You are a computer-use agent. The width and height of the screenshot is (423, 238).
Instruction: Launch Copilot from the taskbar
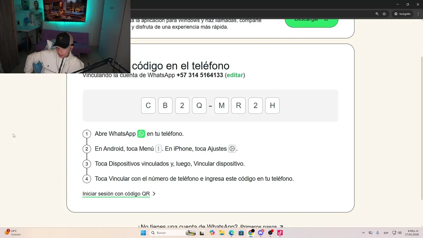point(212,233)
